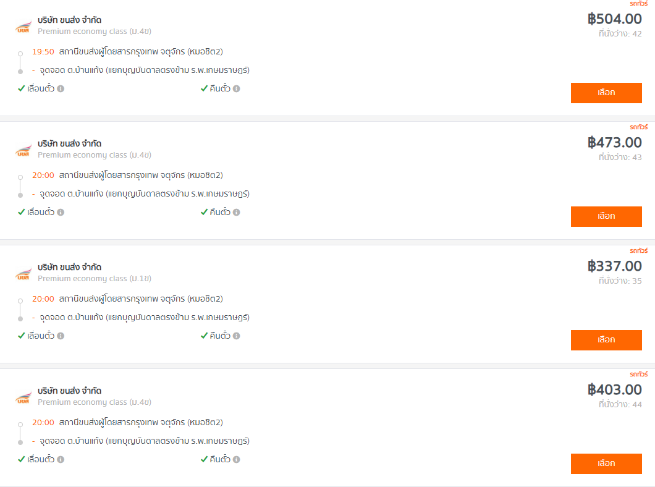Click the บขส logo on the 19:50 trip
Viewport: 655px width, 487px height.
(23, 27)
